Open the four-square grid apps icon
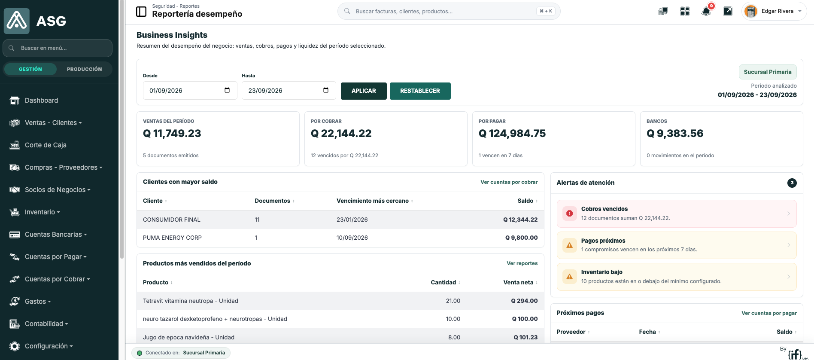The width and height of the screenshot is (814, 360). 685,11
